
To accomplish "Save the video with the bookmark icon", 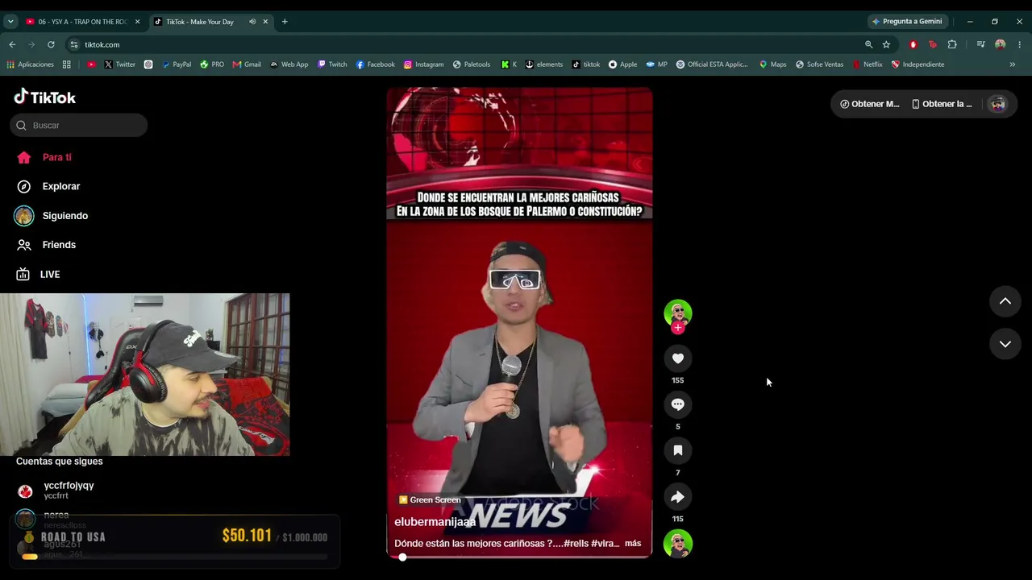I will (x=677, y=450).
